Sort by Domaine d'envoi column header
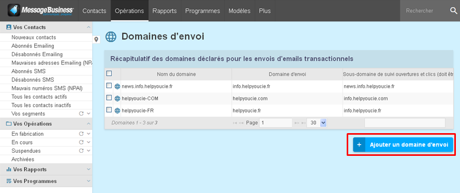Viewport: 460px width, 193px height. (287, 74)
